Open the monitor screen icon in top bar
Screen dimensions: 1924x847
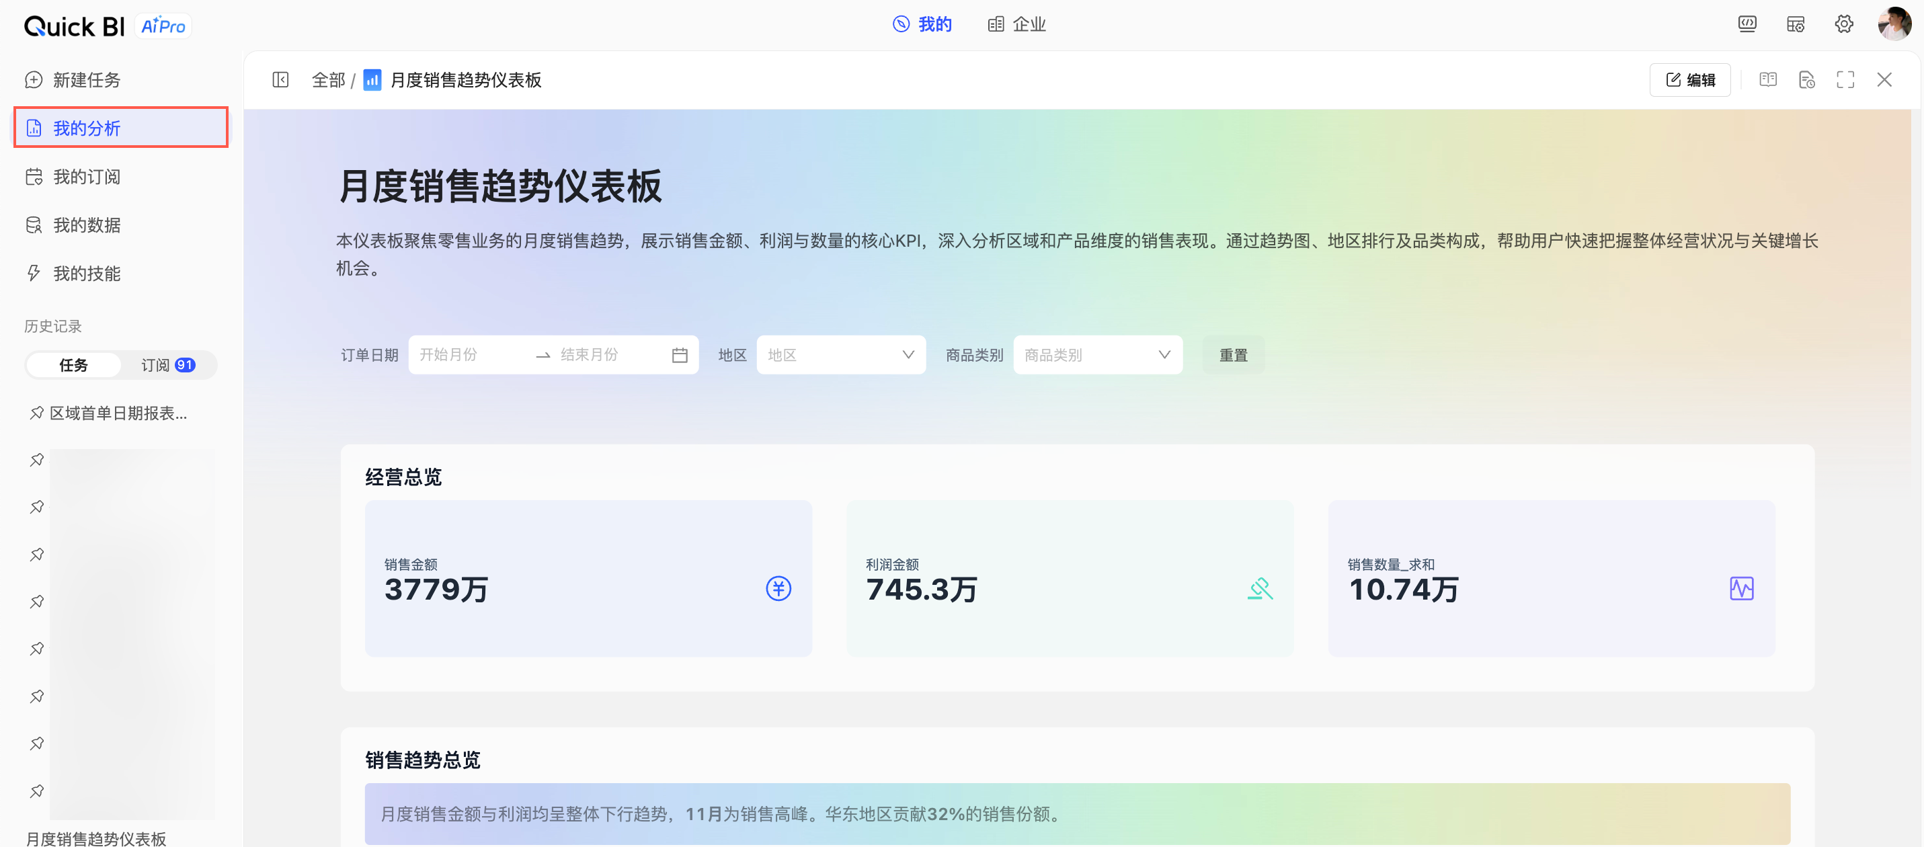(x=1747, y=24)
